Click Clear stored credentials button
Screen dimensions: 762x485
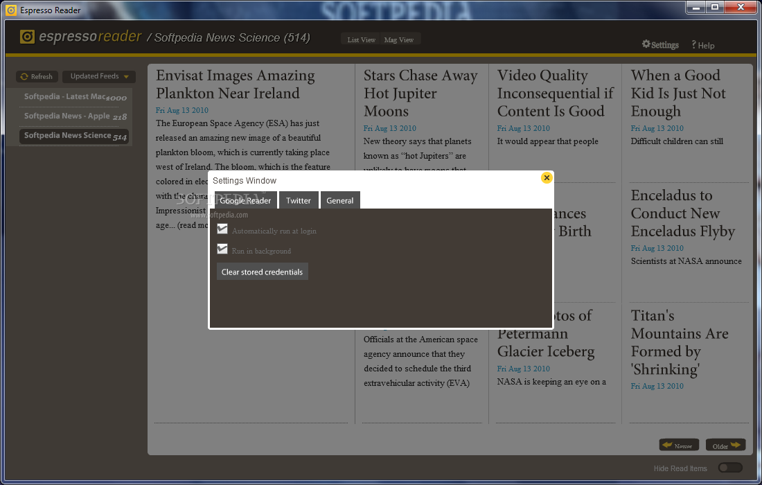coord(263,272)
